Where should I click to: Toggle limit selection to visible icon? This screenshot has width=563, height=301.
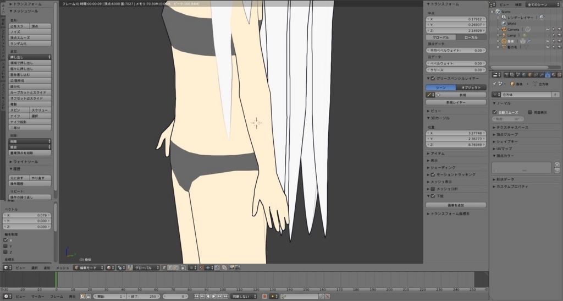(x=184, y=267)
